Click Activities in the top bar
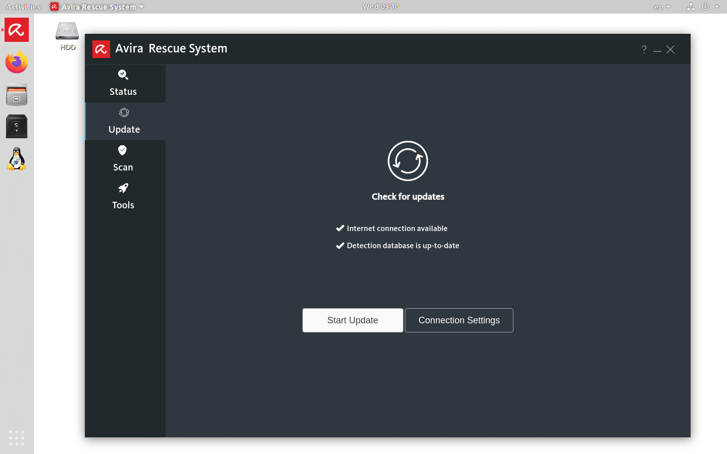 (23, 7)
